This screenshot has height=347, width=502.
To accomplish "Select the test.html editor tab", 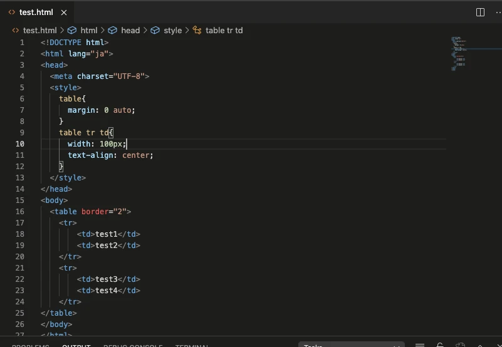I will pyautogui.click(x=37, y=12).
